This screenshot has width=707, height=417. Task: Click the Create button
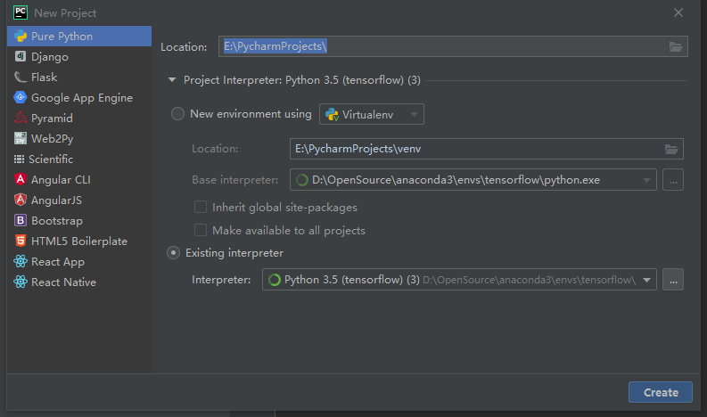pyautogui.click(x=660, y=392)
